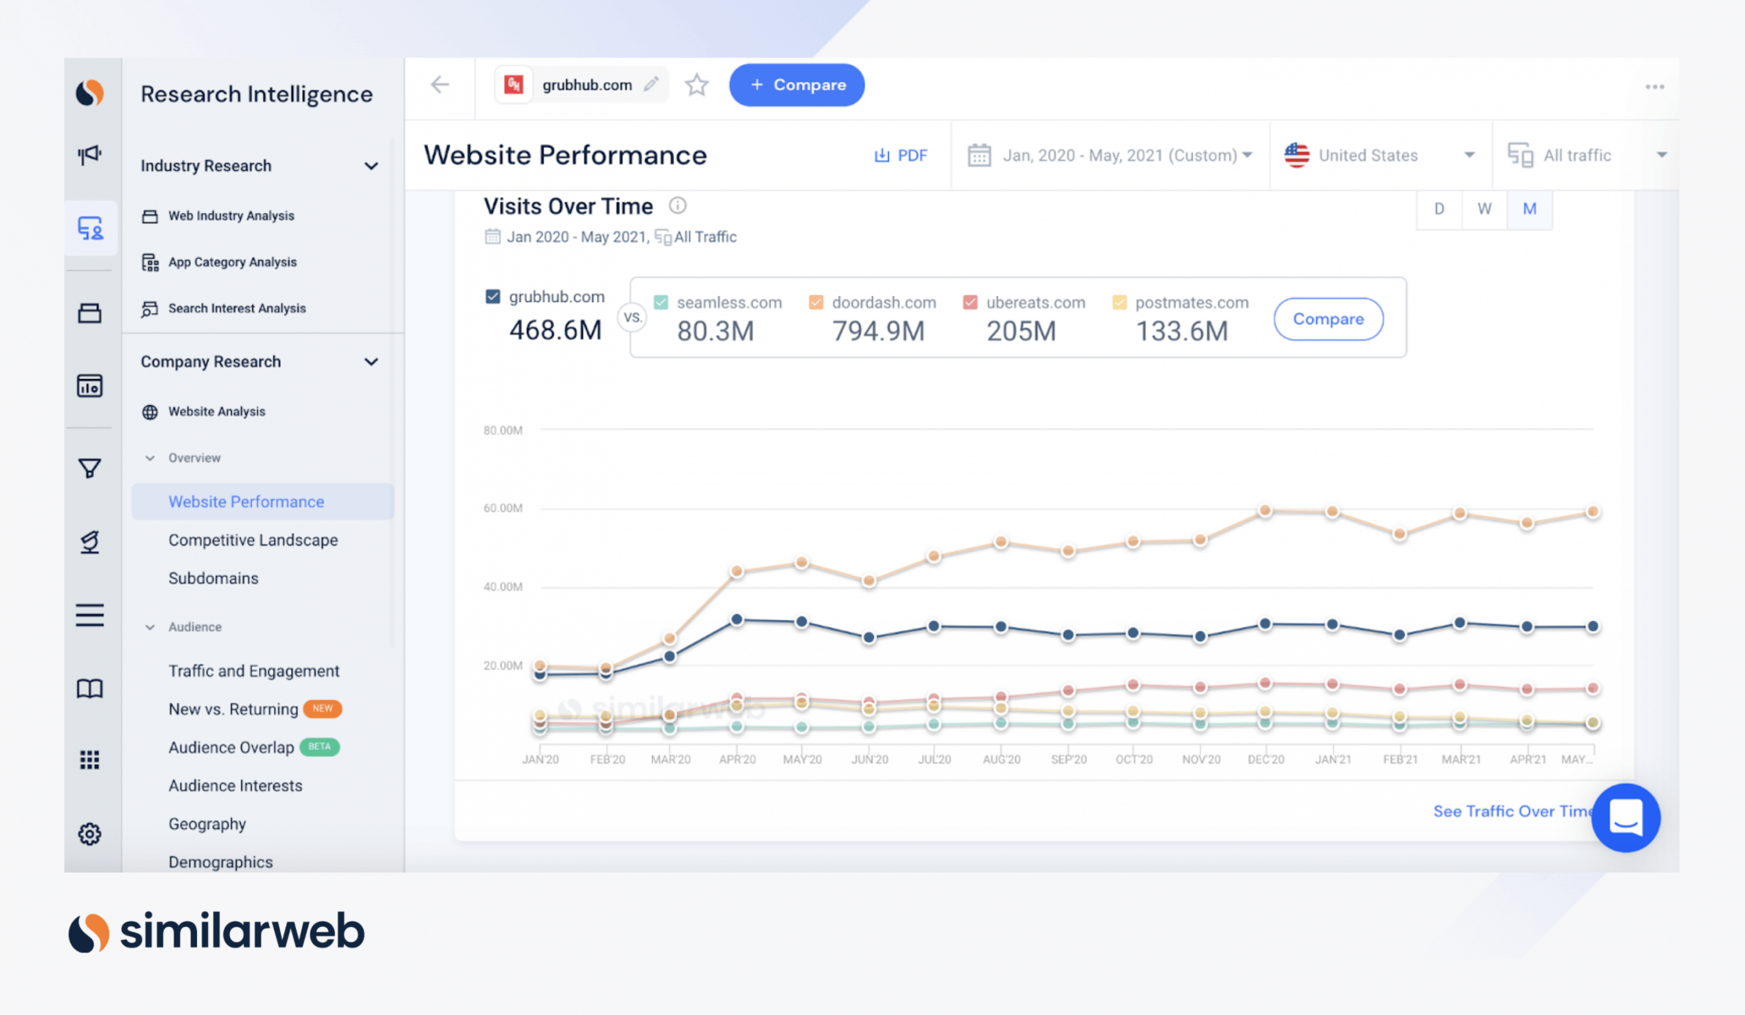Open the funnel icon in sidebar
The height and width of the screenshot is (1015, 1745).
pos(89,469)
